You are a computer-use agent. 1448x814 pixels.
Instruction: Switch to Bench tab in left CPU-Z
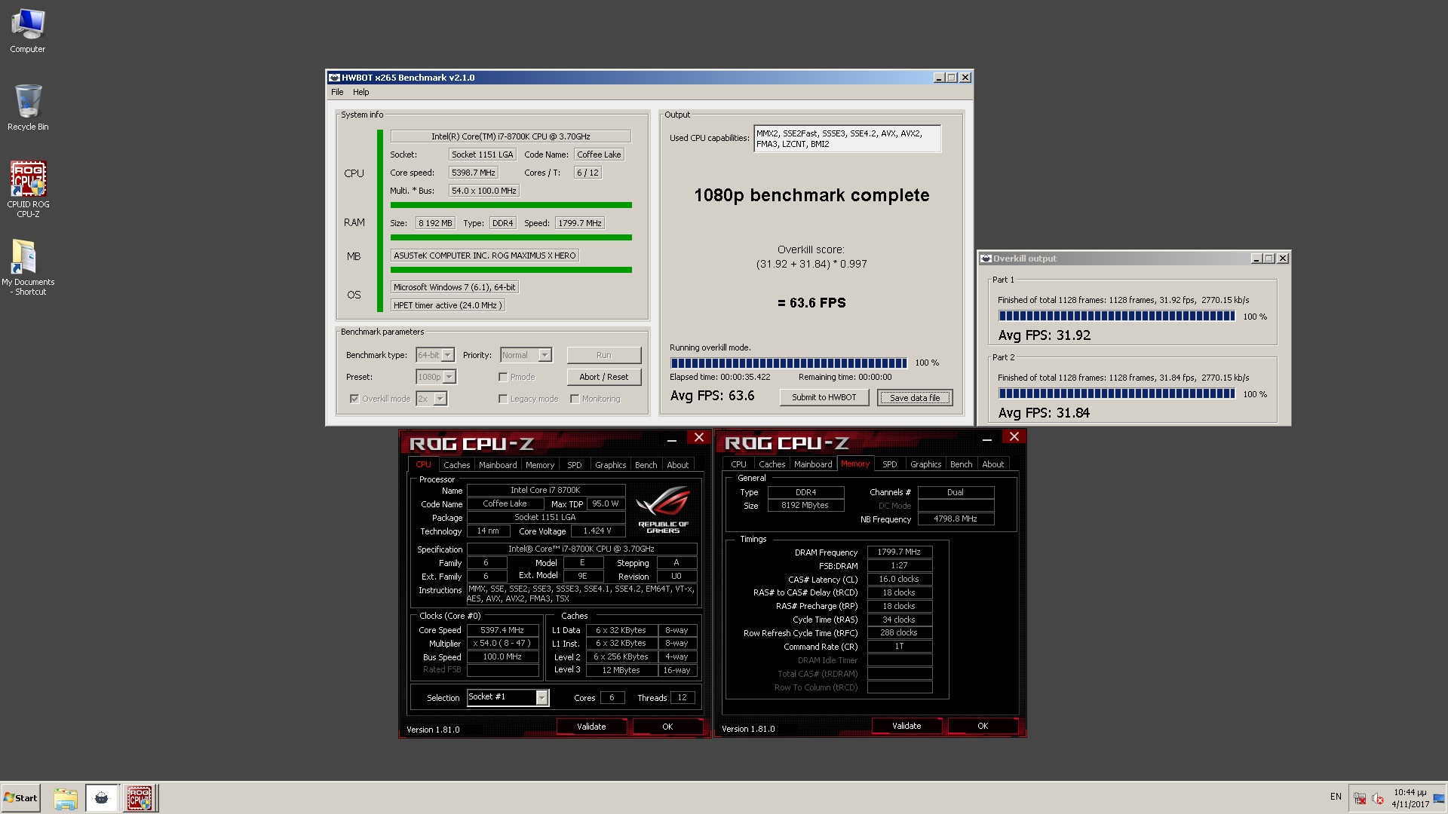click(646, 465)
